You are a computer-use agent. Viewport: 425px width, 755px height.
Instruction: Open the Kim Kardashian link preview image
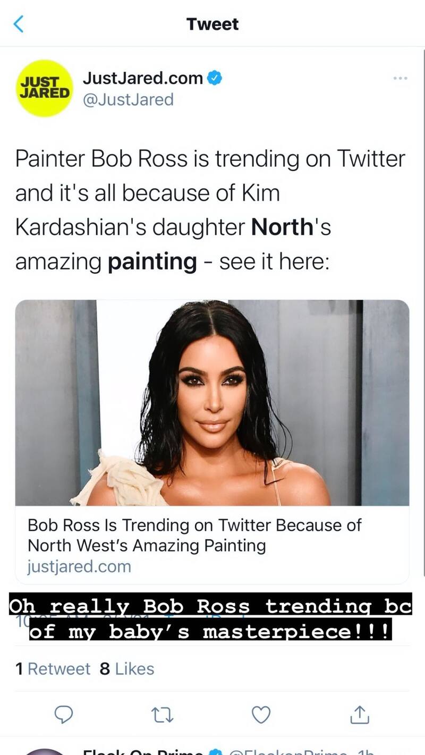(212, 402)
